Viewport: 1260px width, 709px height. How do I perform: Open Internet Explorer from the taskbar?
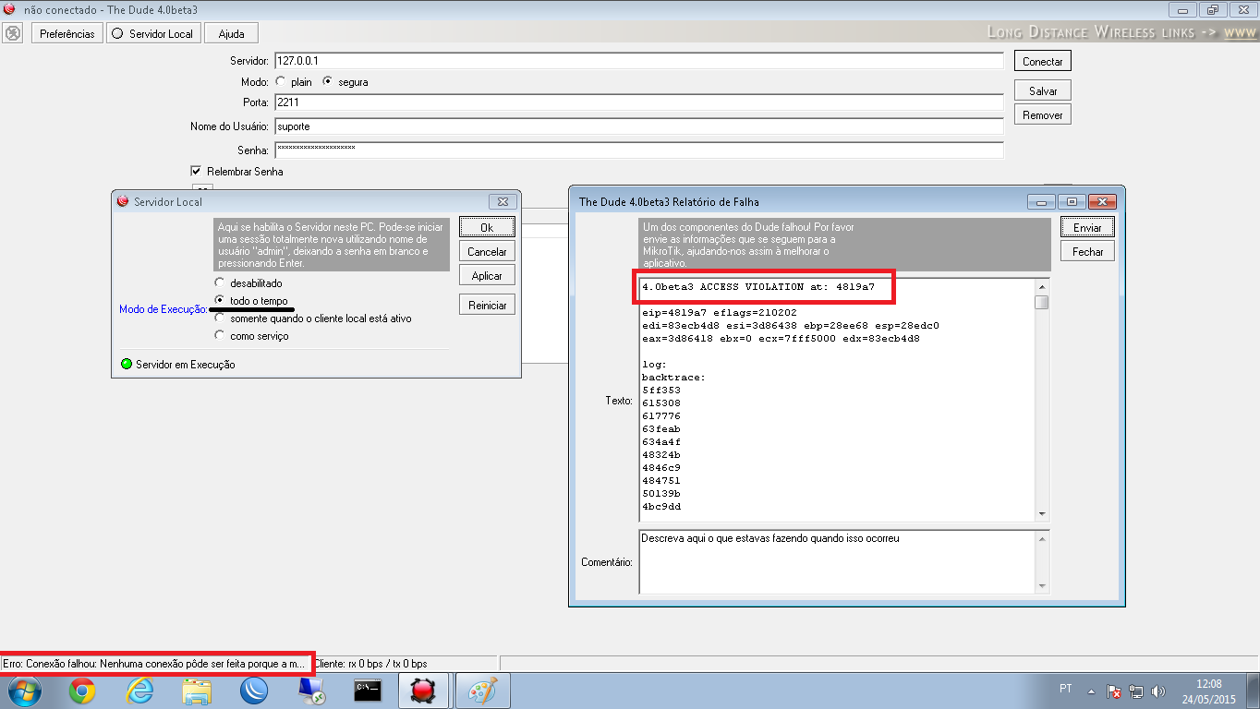click(x=139, y=691)
